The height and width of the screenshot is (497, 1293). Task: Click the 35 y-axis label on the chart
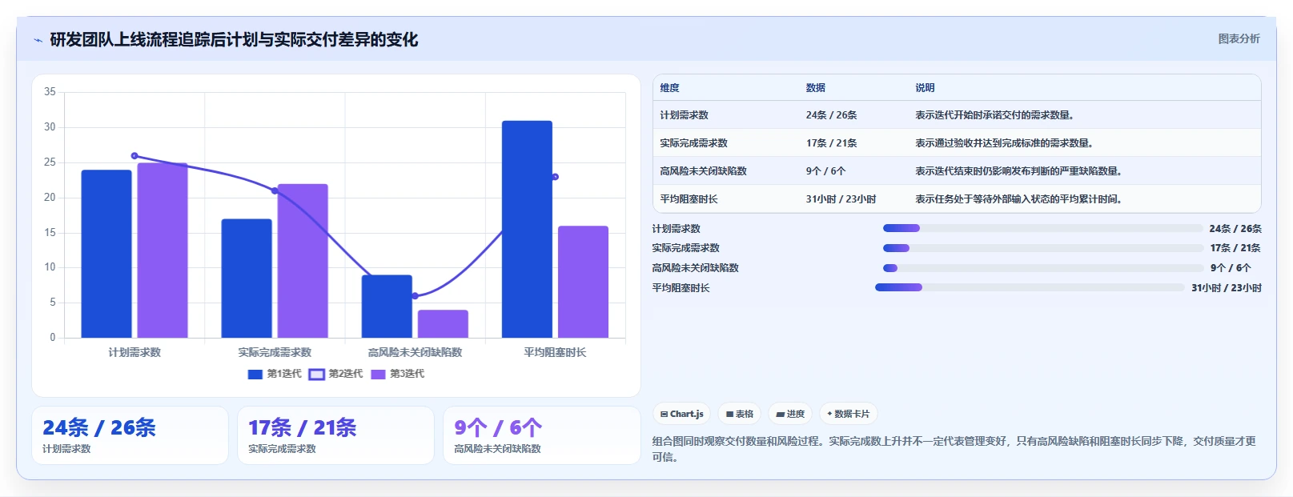(x=50, y=92)
